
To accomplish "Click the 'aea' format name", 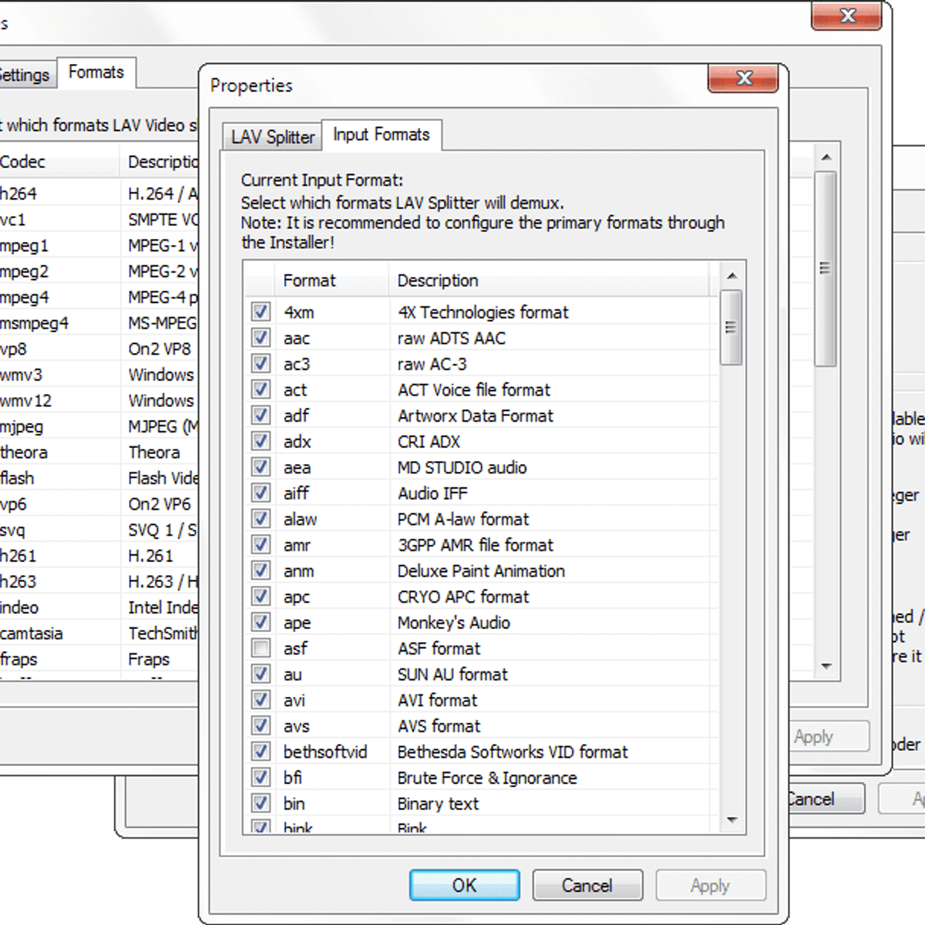I will pos(298,468).
